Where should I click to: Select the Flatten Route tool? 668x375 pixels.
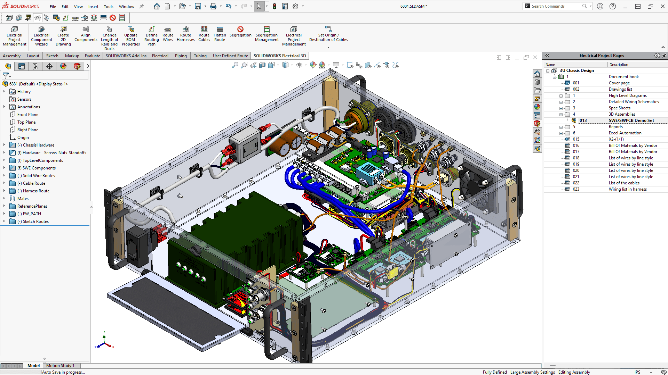tap(220, 34)
